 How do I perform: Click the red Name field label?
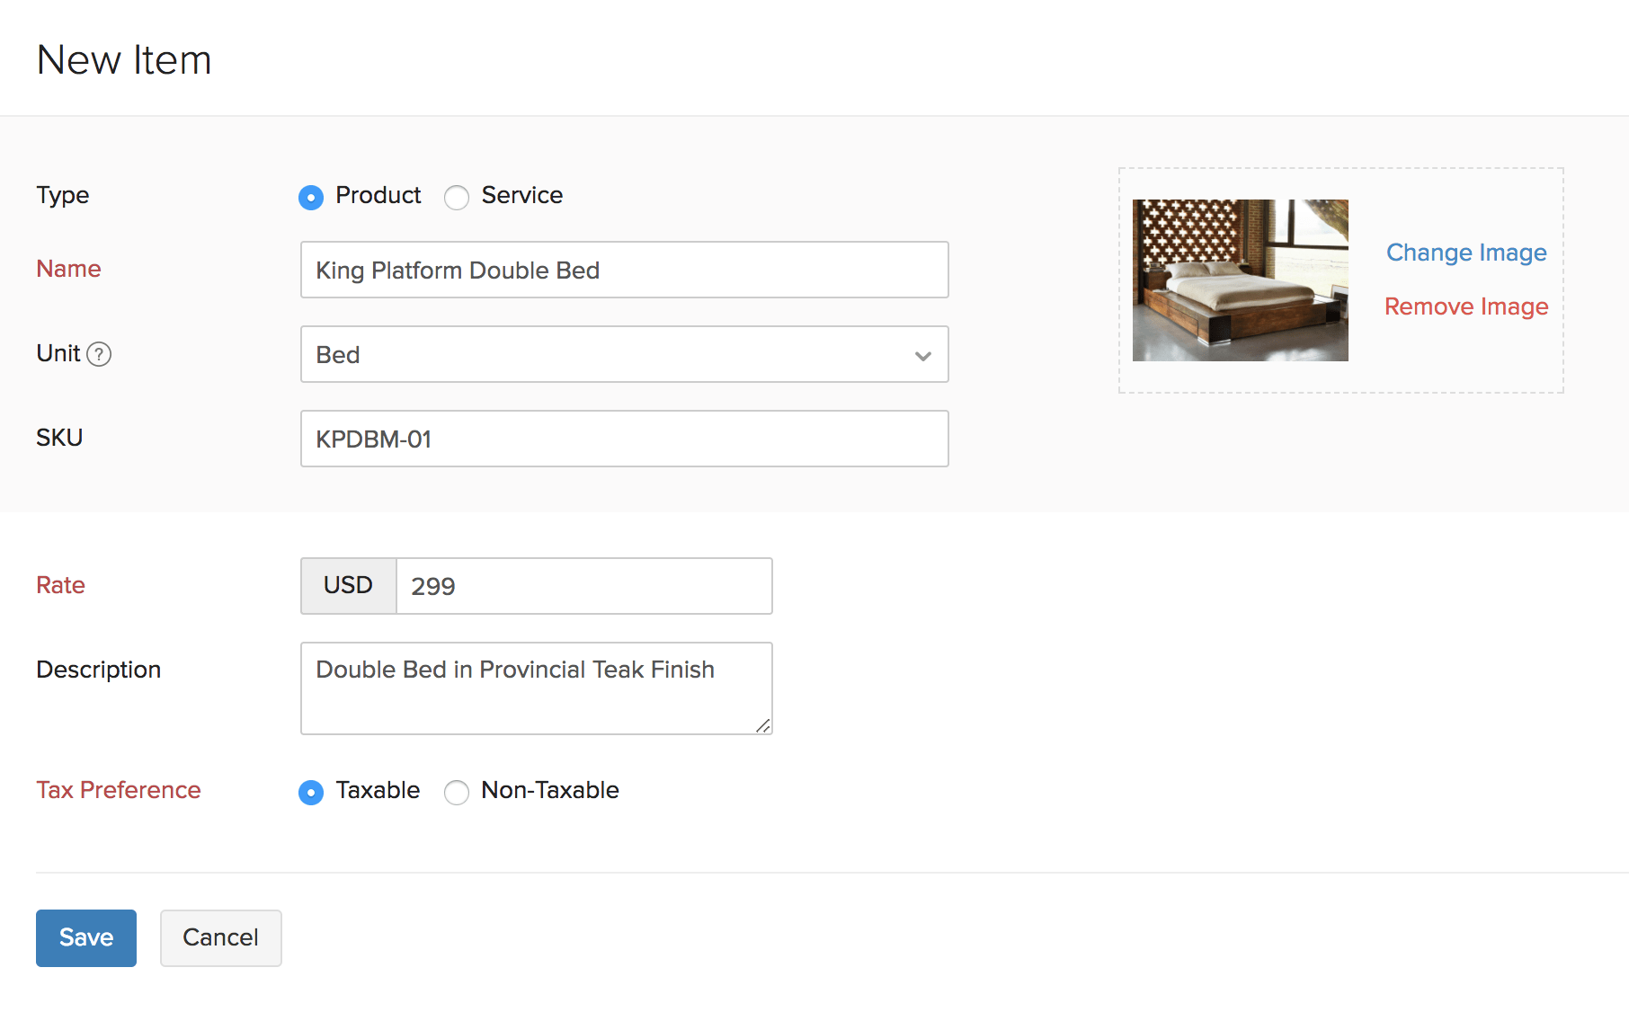coord(68,269)
